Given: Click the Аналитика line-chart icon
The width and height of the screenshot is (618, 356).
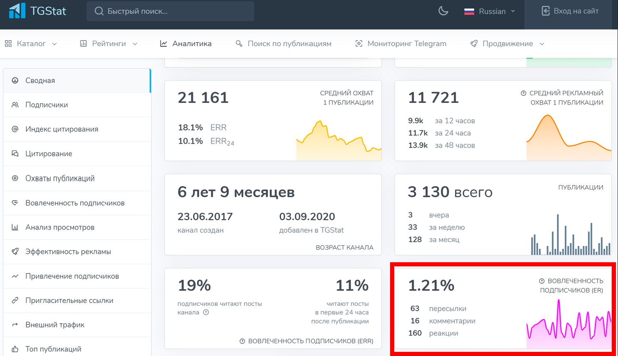Looking at the screenshot, I should click(x=163, y=44).
